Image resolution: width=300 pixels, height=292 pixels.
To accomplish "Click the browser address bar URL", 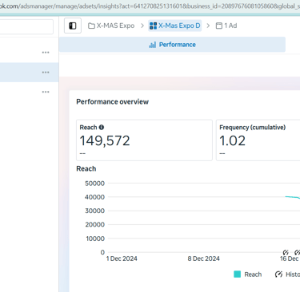I will coord(150,6).
